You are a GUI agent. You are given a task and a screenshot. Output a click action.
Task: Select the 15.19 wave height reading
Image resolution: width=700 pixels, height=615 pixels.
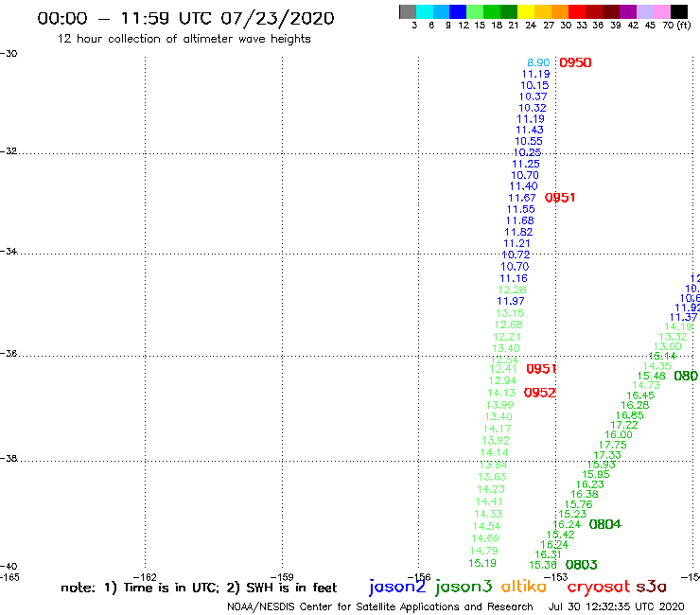coord(482,564)
